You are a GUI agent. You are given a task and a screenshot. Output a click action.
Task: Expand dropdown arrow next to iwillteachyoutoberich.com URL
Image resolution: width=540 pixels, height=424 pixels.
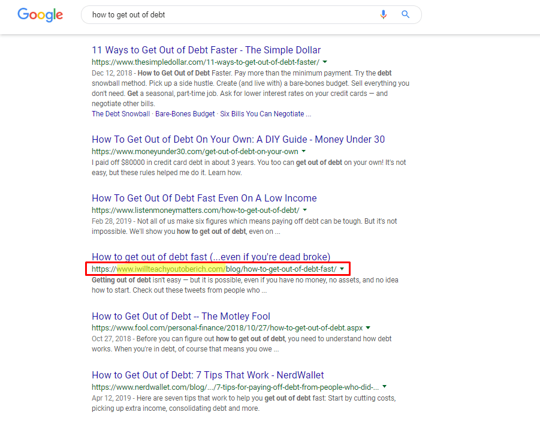tap(342, 269)
